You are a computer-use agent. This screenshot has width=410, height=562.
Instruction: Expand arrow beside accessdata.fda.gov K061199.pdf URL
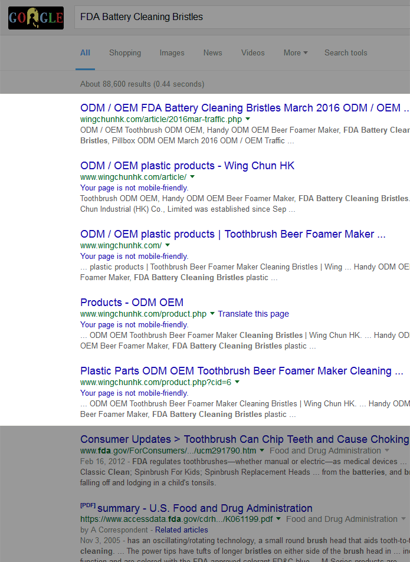(278, 518)
